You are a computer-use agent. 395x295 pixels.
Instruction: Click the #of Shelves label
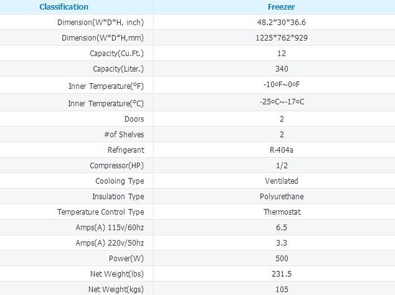(124, 135)
